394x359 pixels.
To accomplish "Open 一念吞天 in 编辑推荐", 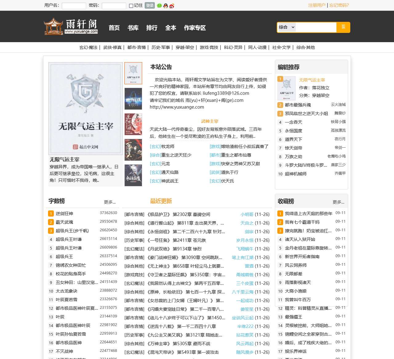I will point(294,122).
